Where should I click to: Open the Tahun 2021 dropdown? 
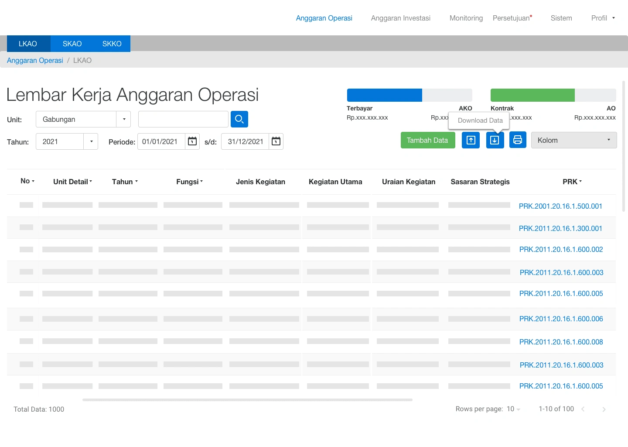[67, 141]
